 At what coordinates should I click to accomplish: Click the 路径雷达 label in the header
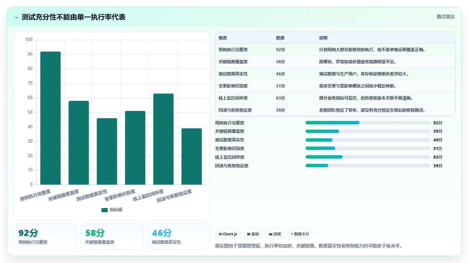(446, 17)
